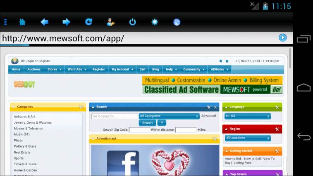The image size is (313, 176).
Task: Click the battery status icon
Action: coord(265,6)
